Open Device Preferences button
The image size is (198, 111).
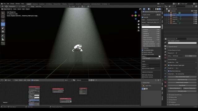pos(175,88)
